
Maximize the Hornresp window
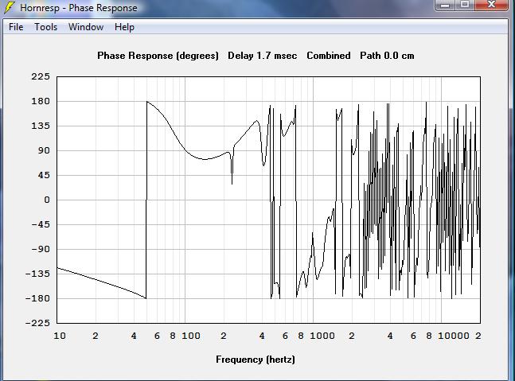(x=464, y=5)
